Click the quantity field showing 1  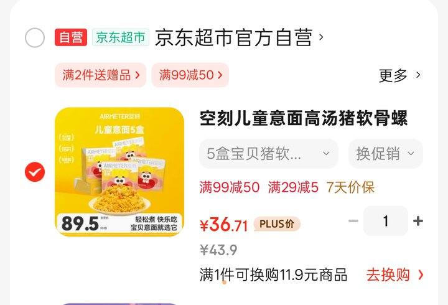point(386,221)
